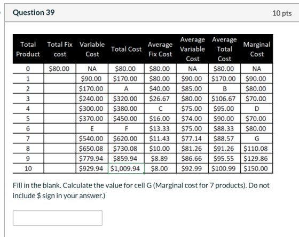Select the $650.08 variable cost cell
Image resolution: width=299 pixels, height=237 pixels.
coord(92,149)
